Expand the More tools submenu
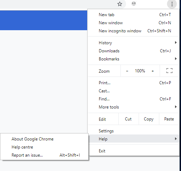The image size is (181, 171). [x=134, y=107]
